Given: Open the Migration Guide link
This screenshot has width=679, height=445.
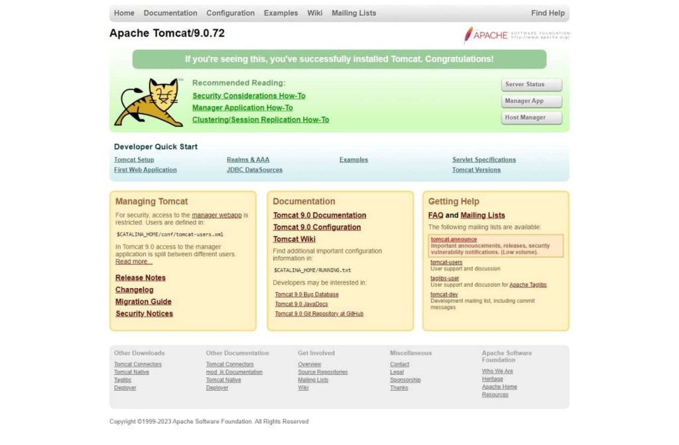Looking at the screenshot, I should 143,302.
